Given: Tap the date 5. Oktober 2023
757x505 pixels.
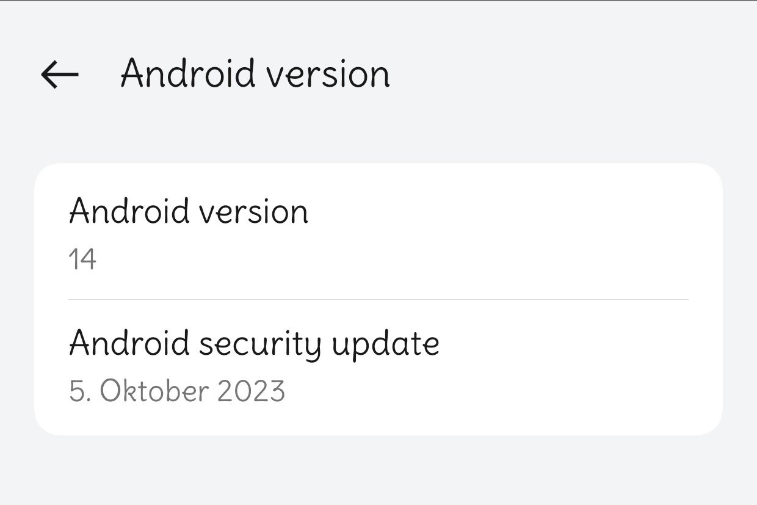Looking at the screenshot, I should tap(176, 391).
